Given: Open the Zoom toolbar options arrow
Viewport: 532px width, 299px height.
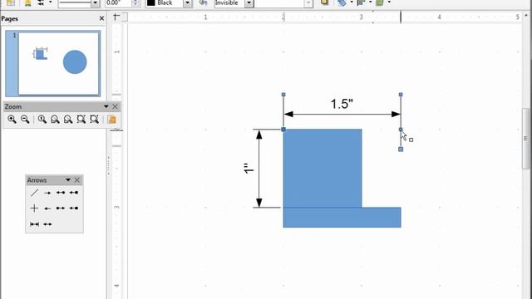Looking at the screenshot, I should click(x=106, y=107).
